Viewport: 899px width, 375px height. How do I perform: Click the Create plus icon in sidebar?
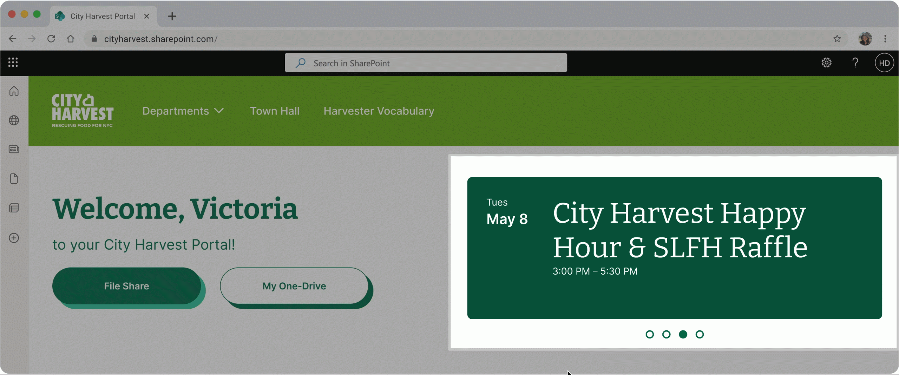click(14, 238)
